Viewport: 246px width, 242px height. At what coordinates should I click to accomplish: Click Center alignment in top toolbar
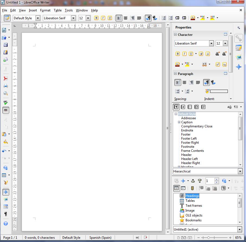coord(126,18)
